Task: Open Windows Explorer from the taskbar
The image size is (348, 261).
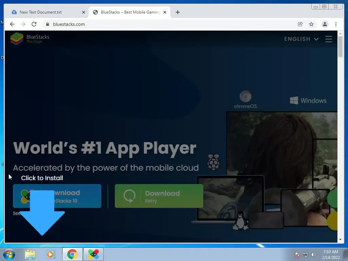Action: (30, 254)
